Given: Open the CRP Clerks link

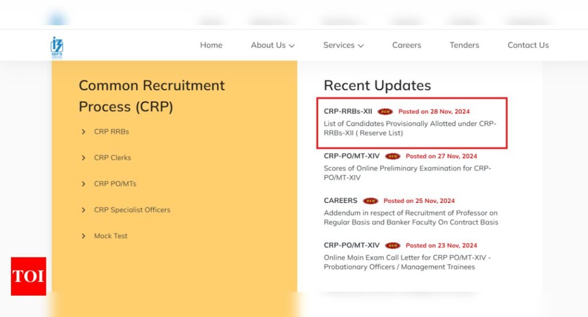Looking at the screenshot, I should tap(113, 158).
